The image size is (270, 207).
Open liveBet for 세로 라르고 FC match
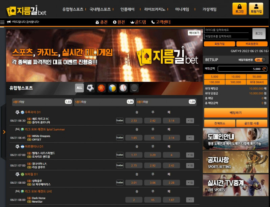tap(120, 121)
